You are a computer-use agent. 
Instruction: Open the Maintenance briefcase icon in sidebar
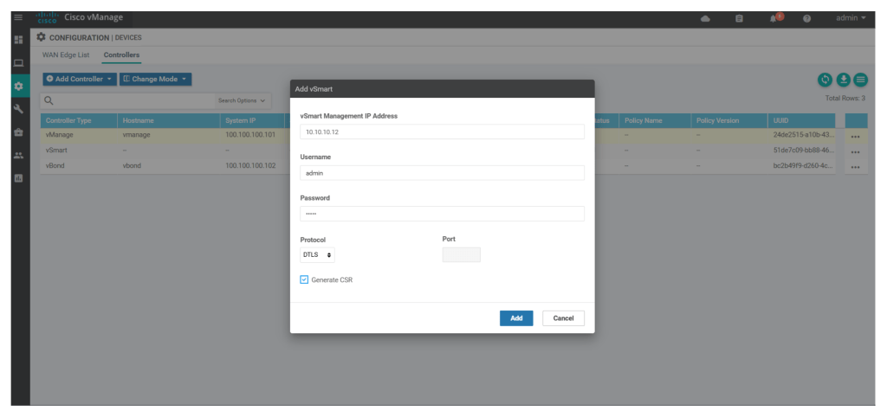(x=18, y=132)
